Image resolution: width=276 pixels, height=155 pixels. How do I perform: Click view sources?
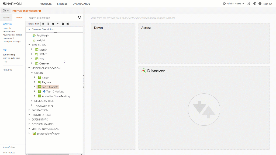coord(9,153)
